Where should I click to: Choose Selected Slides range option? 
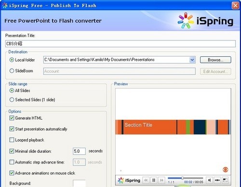point(12,100)
